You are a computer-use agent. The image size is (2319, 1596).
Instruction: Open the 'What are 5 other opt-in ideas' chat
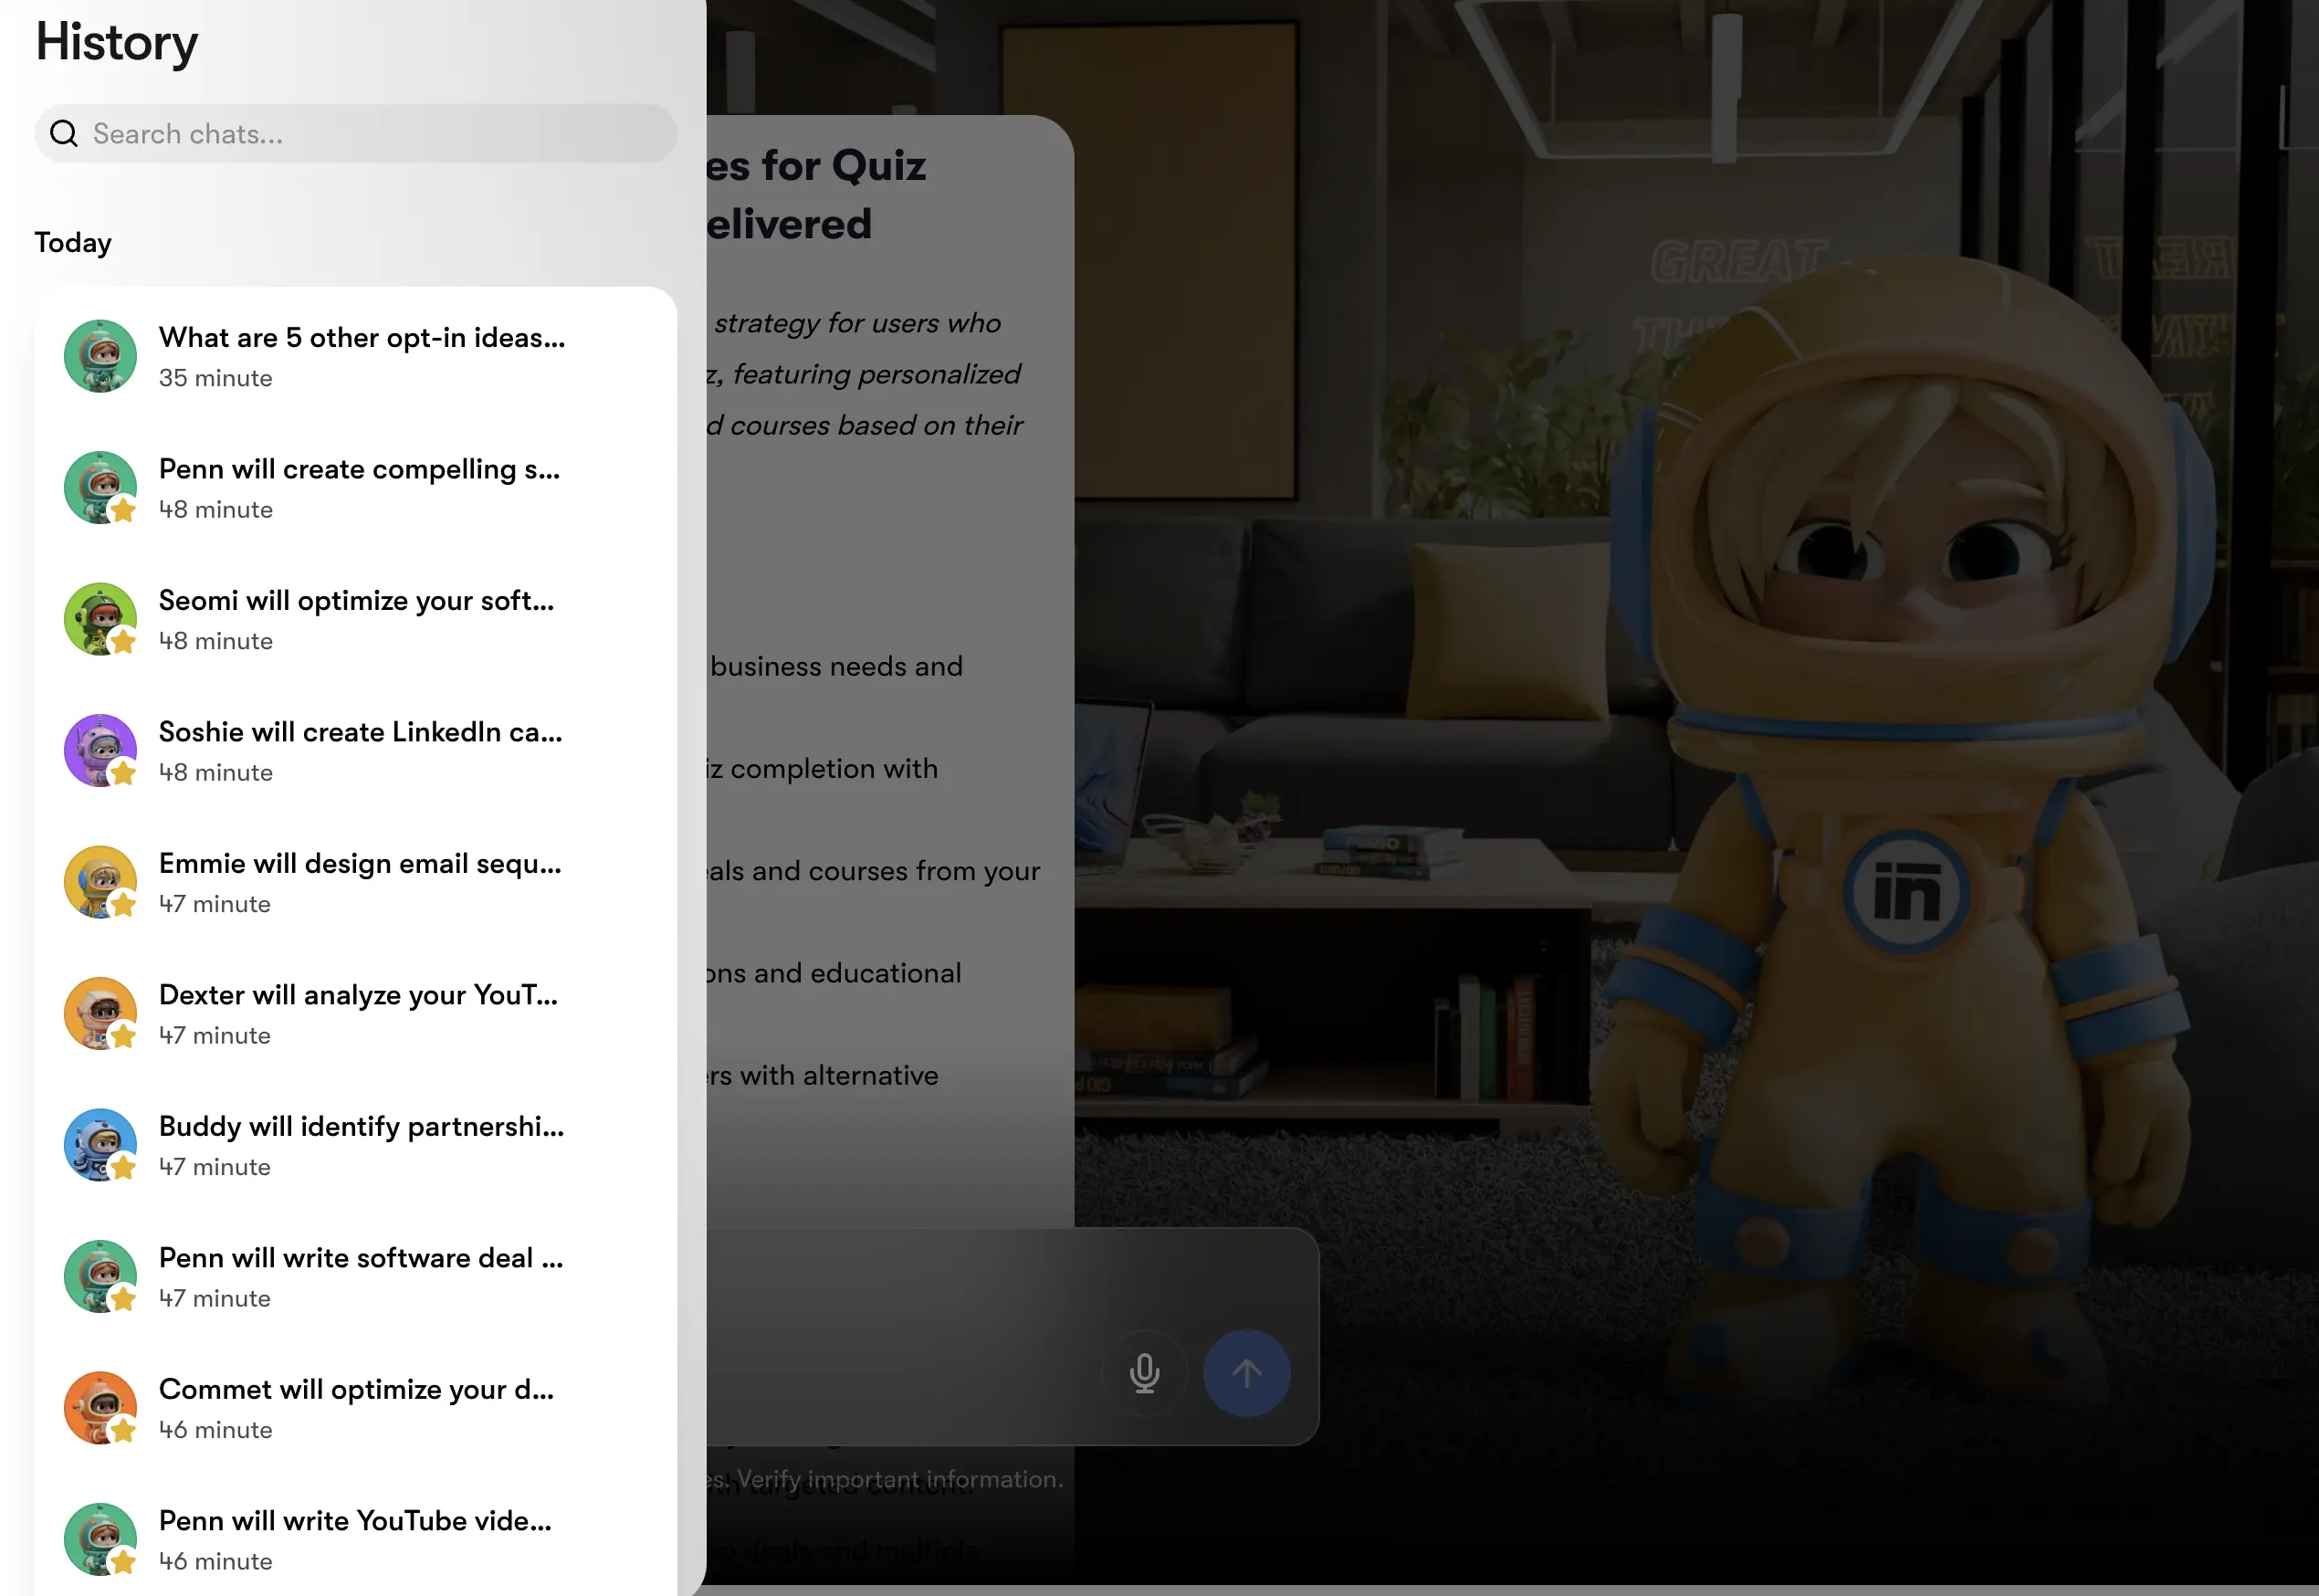(361, 338)
